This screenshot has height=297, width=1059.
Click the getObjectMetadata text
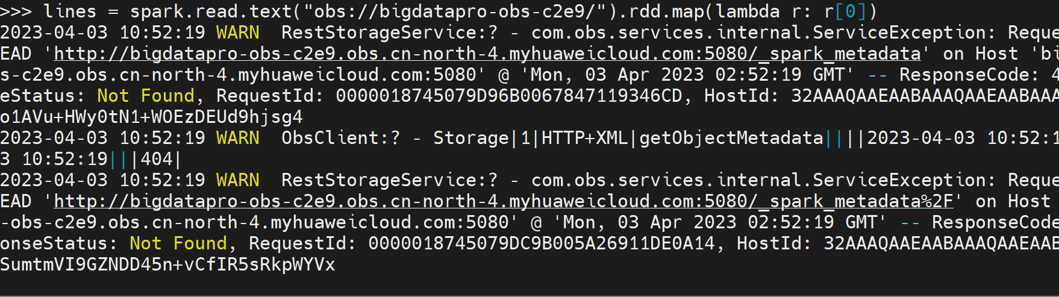click(731, 138)
